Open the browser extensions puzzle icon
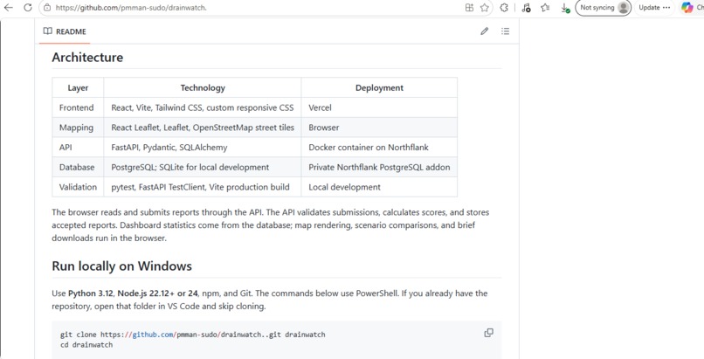The width and height of the screenshot is (704, 359). [504, 8]
